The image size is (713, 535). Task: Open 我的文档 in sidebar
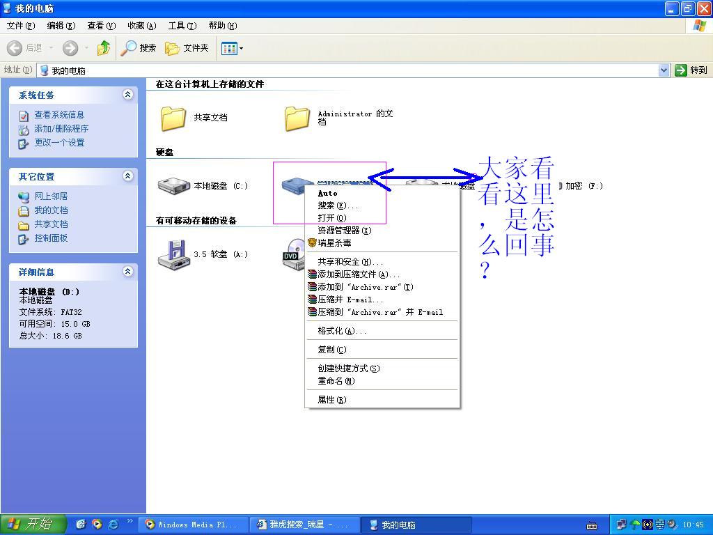click(51, 210)
